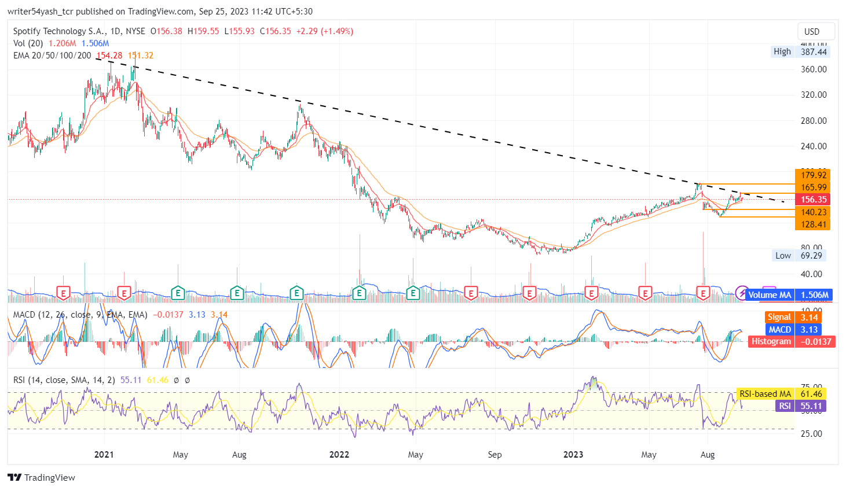Click the only red E marker before 2021
Screen dimensions: 846x490
[x=63, y=293]
